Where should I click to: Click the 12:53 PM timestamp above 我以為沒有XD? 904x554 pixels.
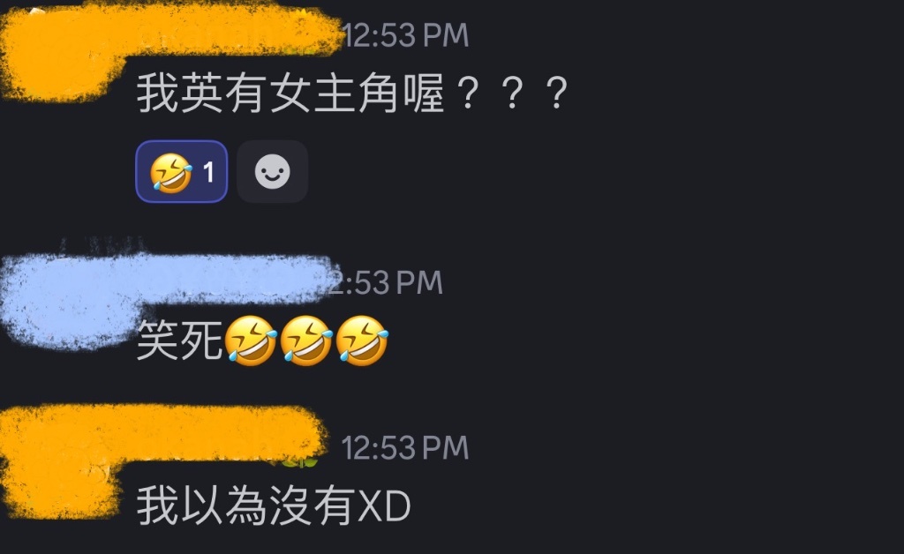tap(405, 447)
